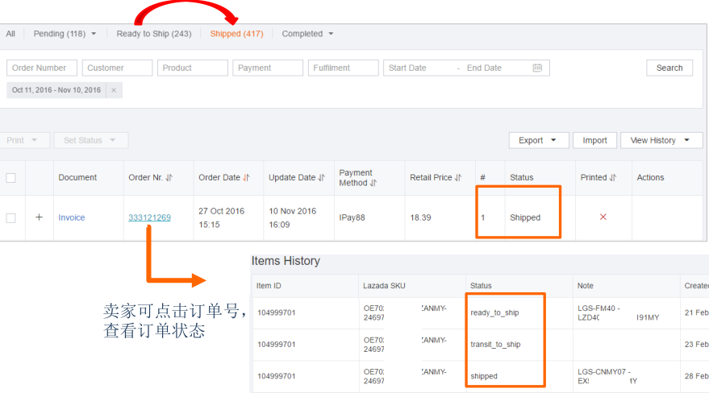Image resolution: width=709 pixels, height=393 pixels.
Task: Switch to Ready to Ship (243) tab
Action: pyautogui.click(x=154, y=34)
